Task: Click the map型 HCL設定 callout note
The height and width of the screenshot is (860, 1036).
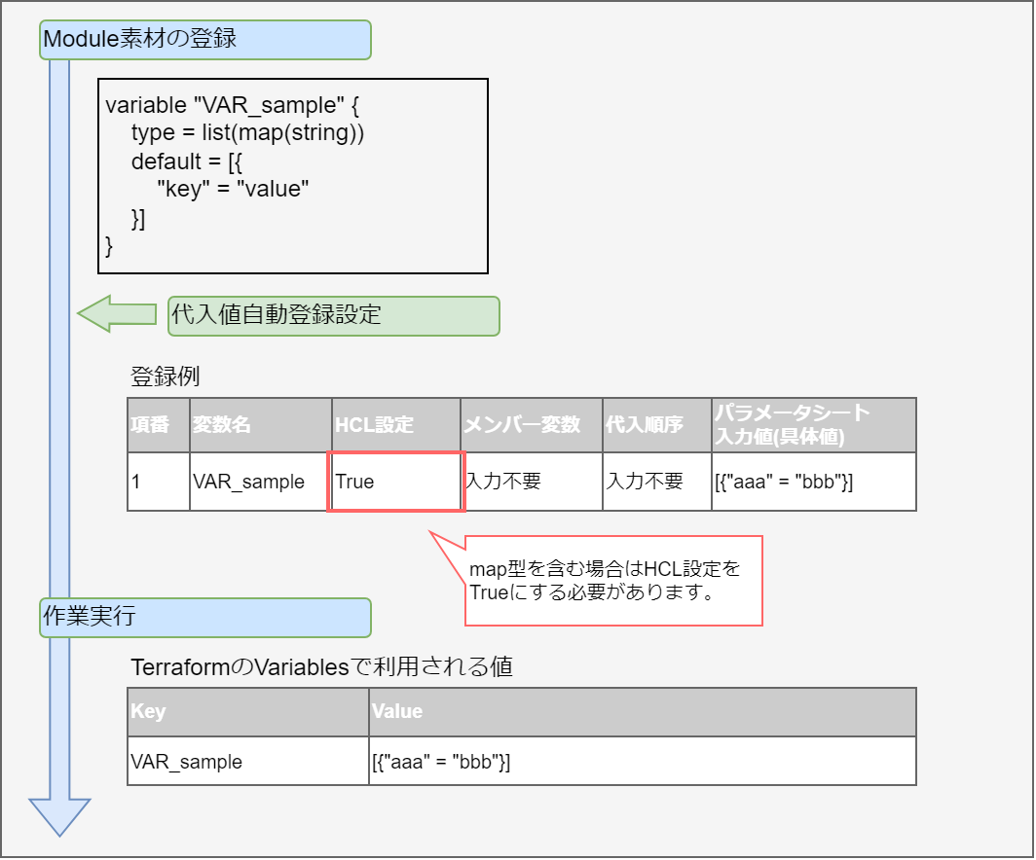Action: [613, 581]
